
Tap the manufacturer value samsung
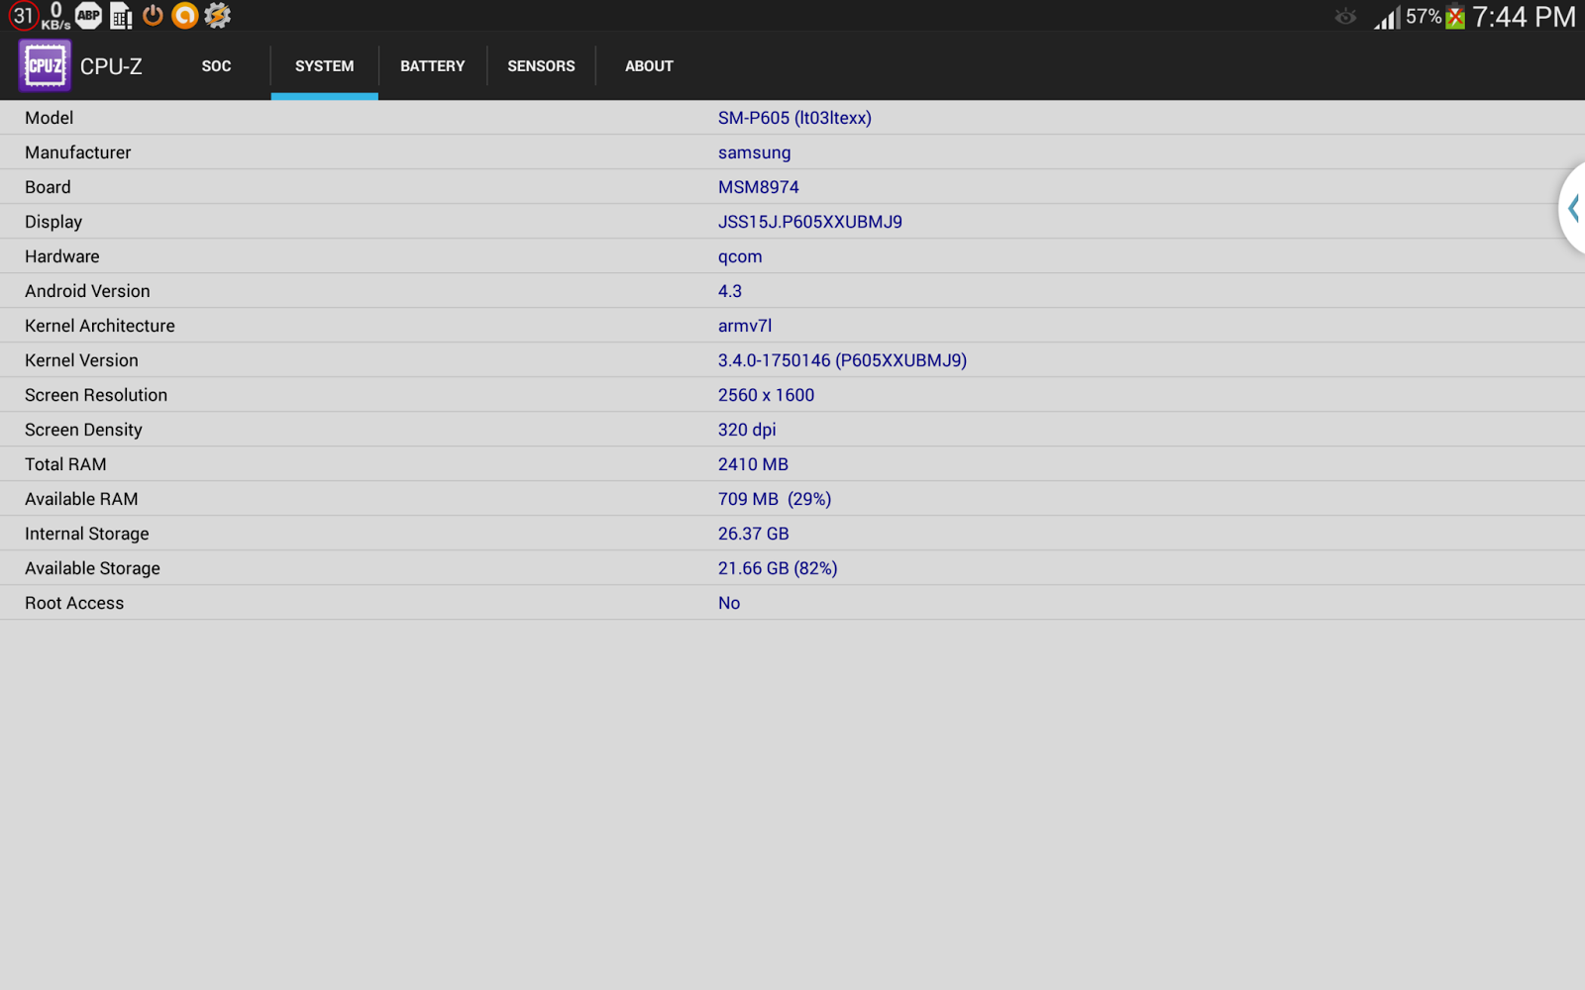tap(755, 152)
